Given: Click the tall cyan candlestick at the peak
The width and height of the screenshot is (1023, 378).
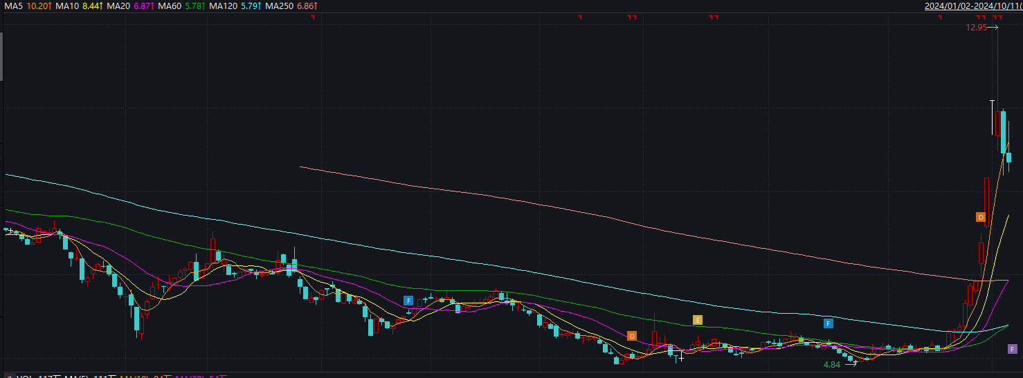Looking at the screenshot, I should coord(1003,131).
